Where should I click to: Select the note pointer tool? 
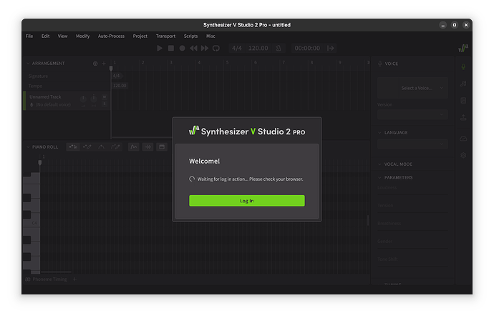[73, 147]
